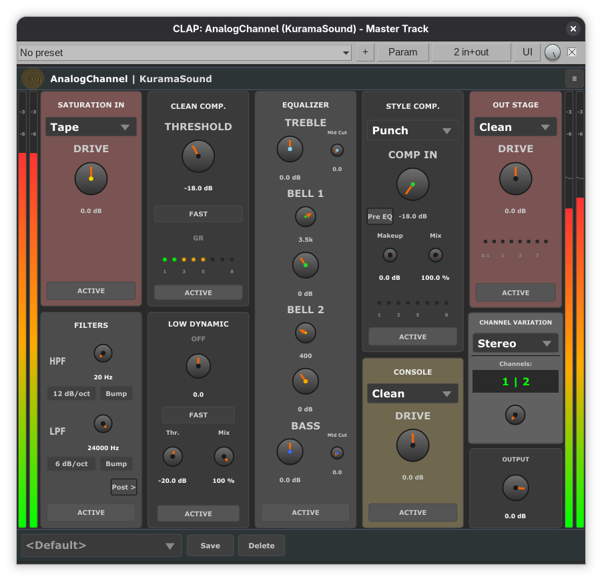Click the AnalogChannel logo icon

[x=32, y=79]
